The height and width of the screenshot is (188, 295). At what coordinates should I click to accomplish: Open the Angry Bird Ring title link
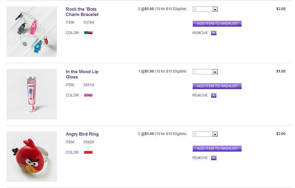(x=82, y=134)
